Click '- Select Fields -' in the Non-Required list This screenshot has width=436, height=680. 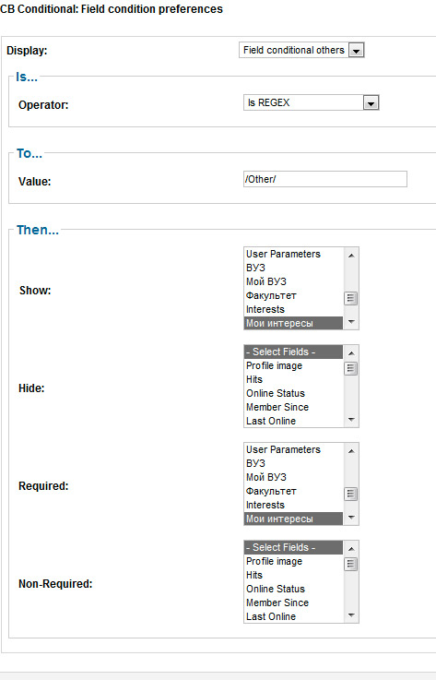(294, 547)
